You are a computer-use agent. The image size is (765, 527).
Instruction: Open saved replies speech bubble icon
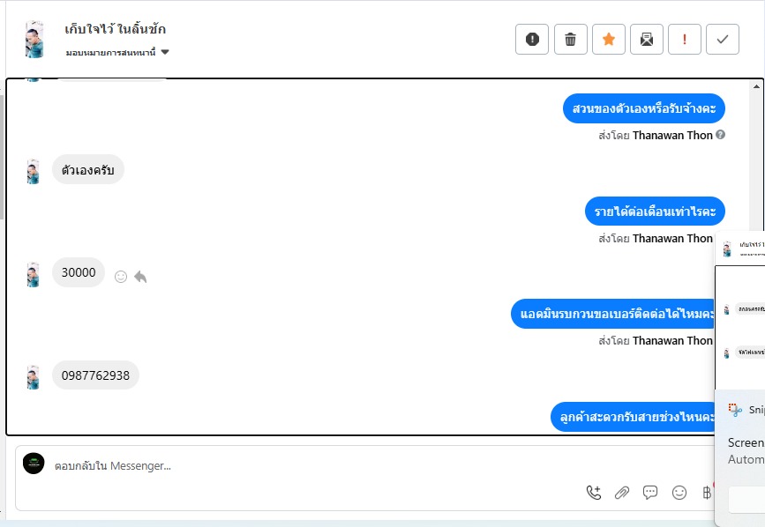click(650, 493)
